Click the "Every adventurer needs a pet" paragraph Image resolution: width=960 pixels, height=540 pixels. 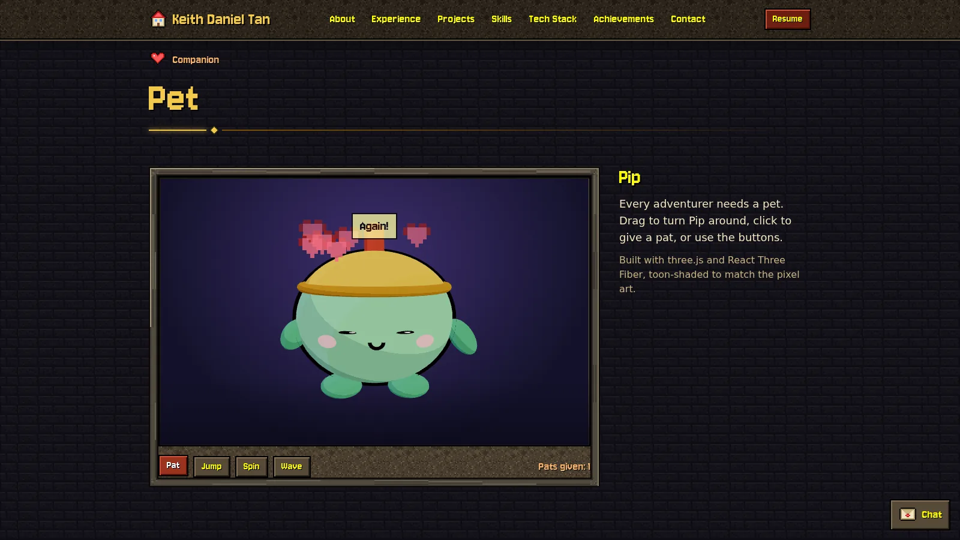[705, 220]
